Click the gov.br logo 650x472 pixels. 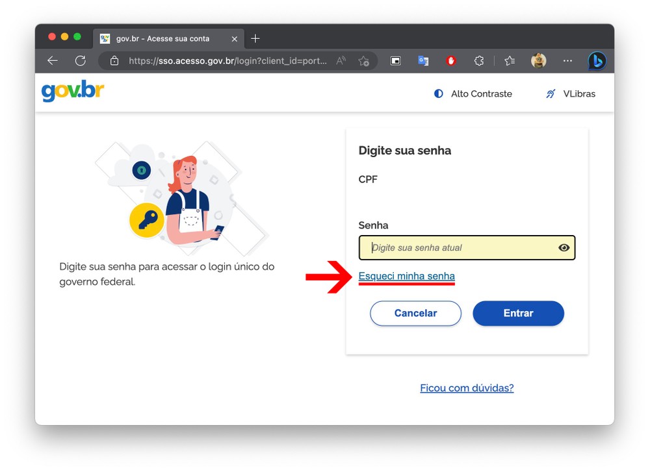click(x=73, y=91)
